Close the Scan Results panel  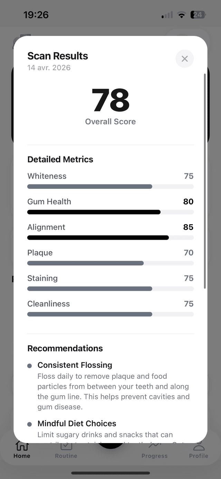[184, 59]
